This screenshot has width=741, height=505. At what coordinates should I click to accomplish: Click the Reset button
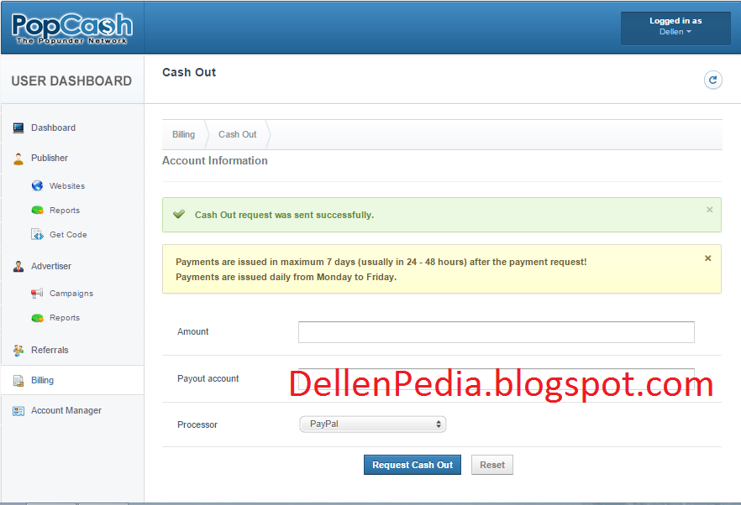point(492,465)
